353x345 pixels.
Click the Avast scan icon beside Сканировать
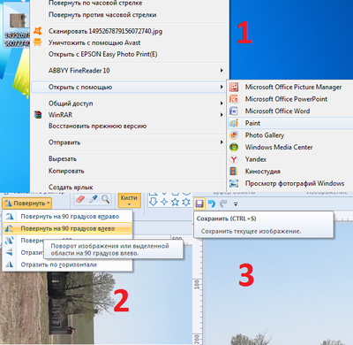pos(38,31)
